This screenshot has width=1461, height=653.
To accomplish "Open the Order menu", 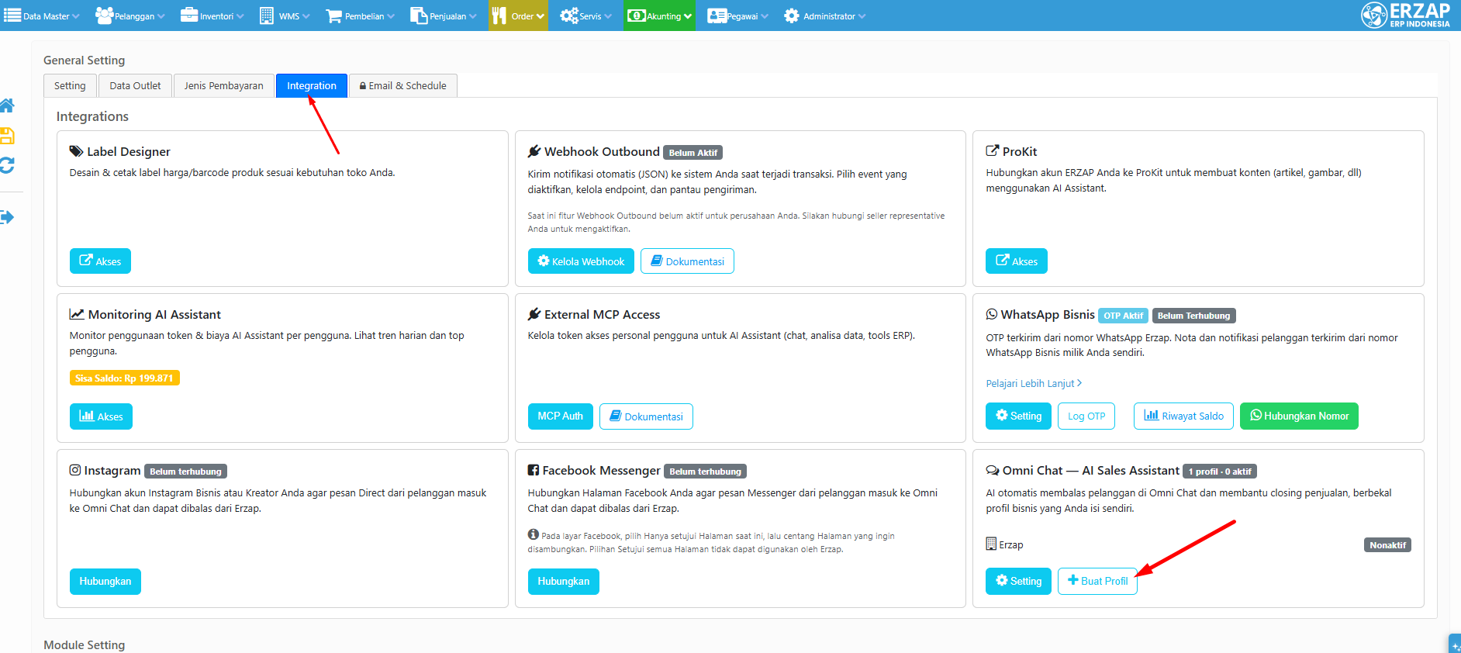I will (518, 16).
